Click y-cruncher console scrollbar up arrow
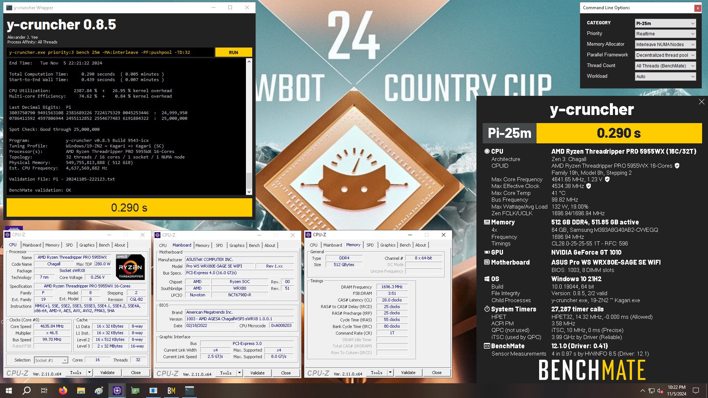 [249, 62]
